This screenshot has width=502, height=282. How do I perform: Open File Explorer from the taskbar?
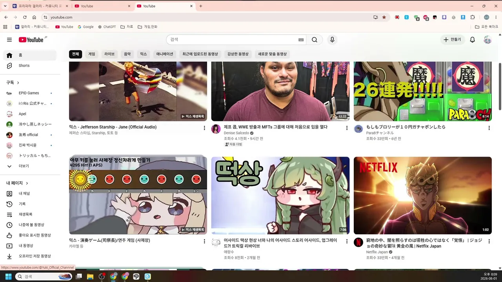(x=90, y=277)
